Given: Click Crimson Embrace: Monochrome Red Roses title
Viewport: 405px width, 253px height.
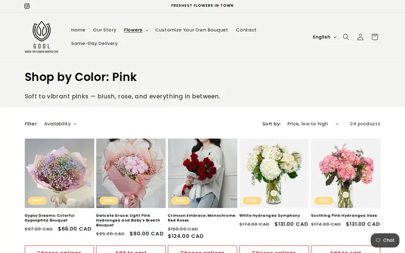Looking at the screenshot, I should point(201,218).
